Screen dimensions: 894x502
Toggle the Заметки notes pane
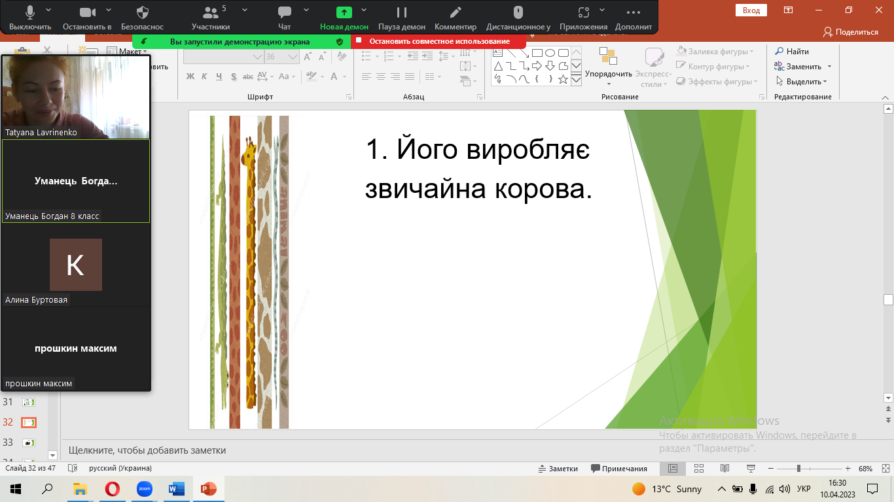(x=558, y=469)
